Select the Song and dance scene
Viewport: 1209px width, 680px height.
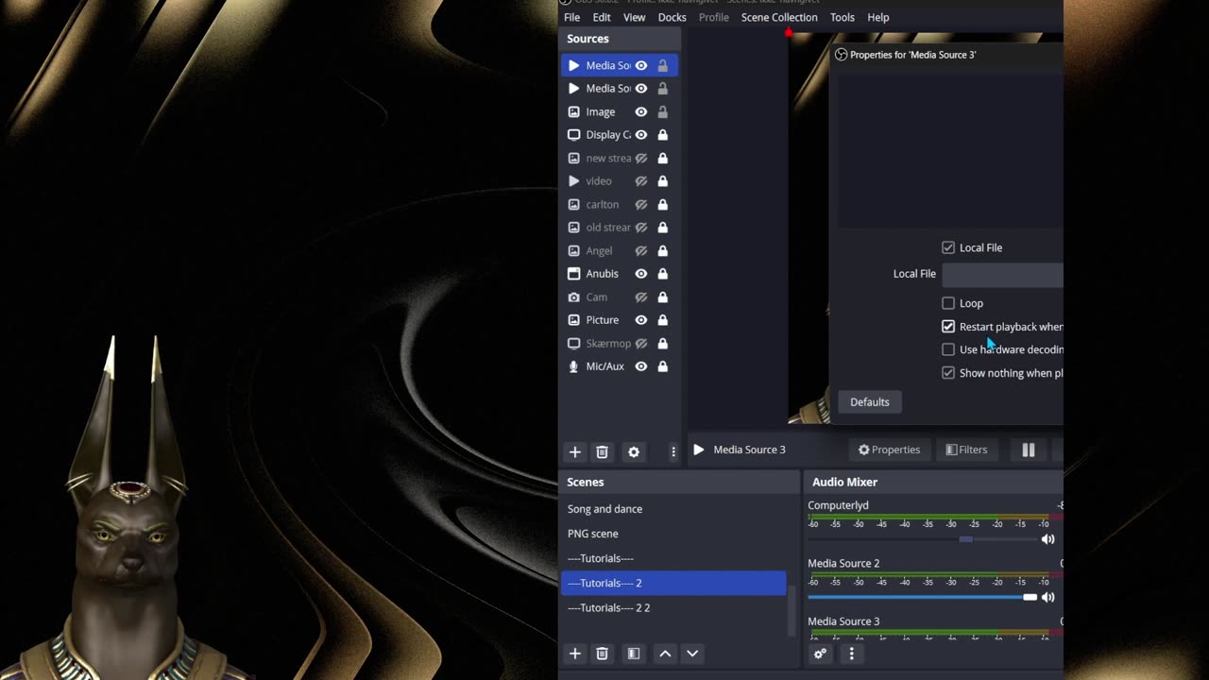[x=673, y=509]
